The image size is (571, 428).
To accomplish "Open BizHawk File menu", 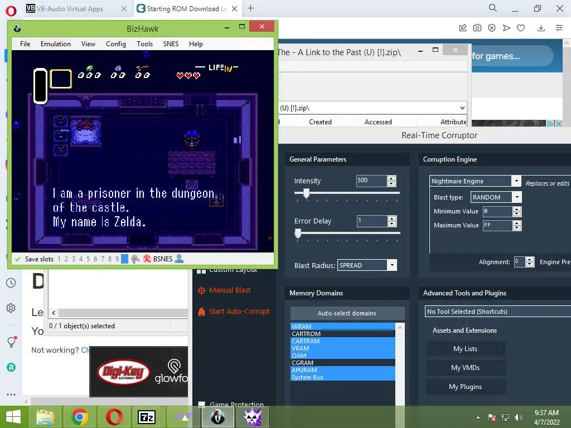I will 25,44.
